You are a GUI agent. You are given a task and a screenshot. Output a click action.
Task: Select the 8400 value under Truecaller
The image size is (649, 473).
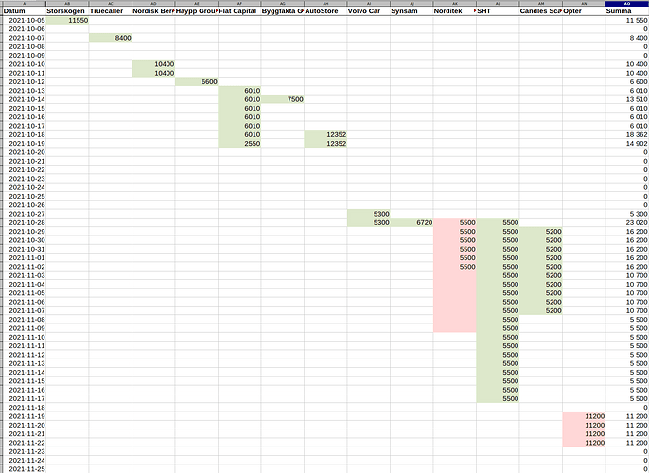click(110, 37)
